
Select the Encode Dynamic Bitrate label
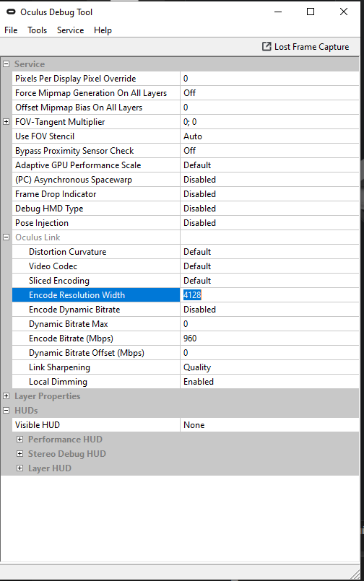click(x=74, y=310)
